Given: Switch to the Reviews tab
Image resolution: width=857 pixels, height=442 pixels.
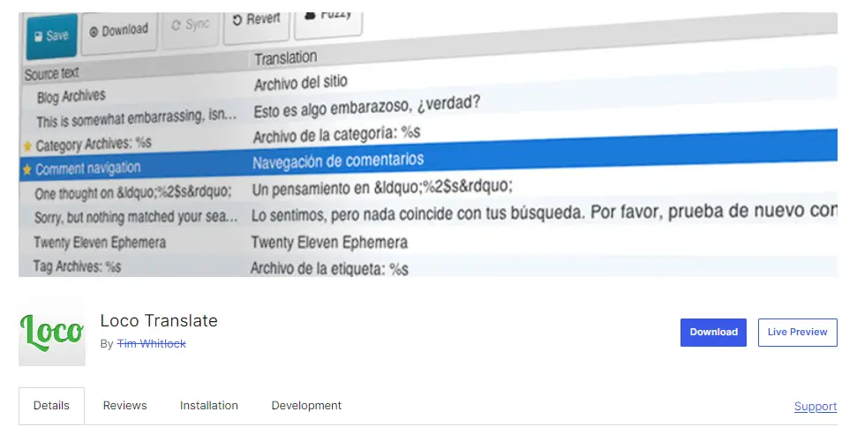Looking at the screenshot, I should pyautogui.click(x=124, y=406).
